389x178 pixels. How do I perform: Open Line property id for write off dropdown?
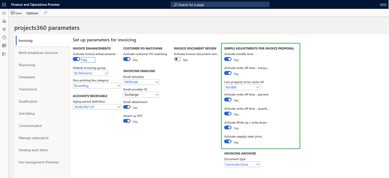(242, 88)
